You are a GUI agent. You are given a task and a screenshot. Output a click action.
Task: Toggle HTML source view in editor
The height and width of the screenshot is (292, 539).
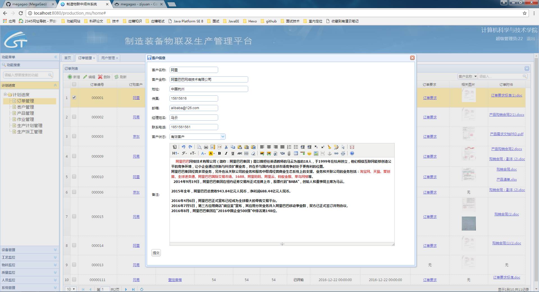(x=174, y=147)
